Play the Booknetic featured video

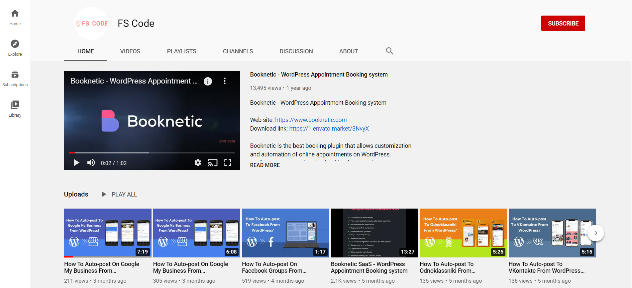pyautogui.click(x=76, y=163)
